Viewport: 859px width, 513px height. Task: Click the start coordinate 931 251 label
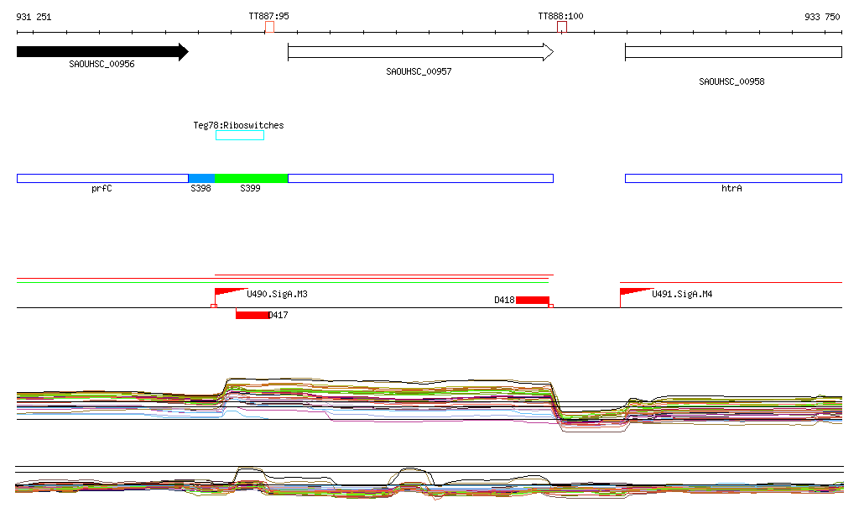34,17
